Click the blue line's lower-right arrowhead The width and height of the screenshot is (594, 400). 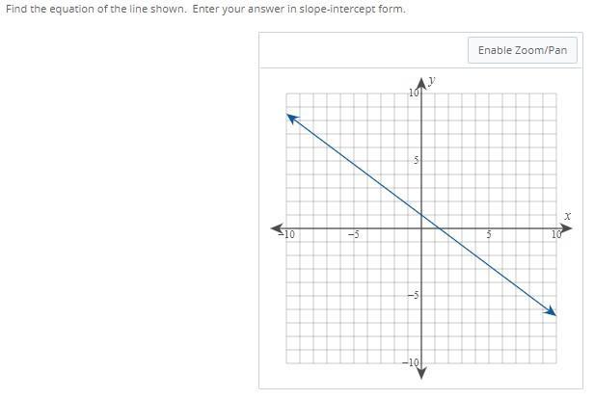click(x=550, y=311)
